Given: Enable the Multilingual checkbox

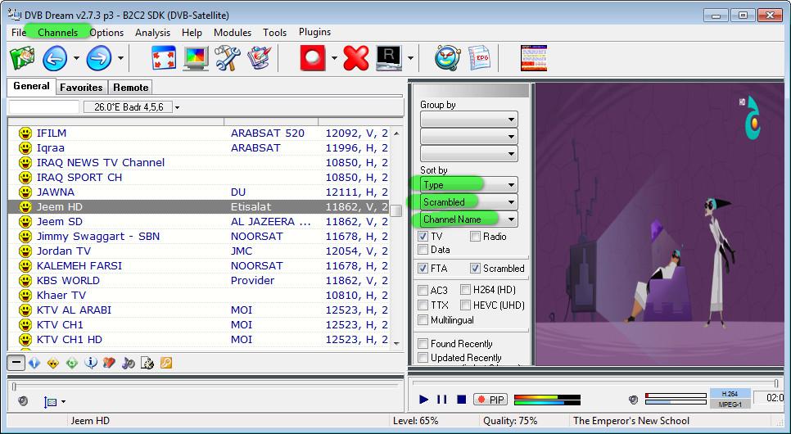Looking at the screenshot, I should (x=423, y=320).
